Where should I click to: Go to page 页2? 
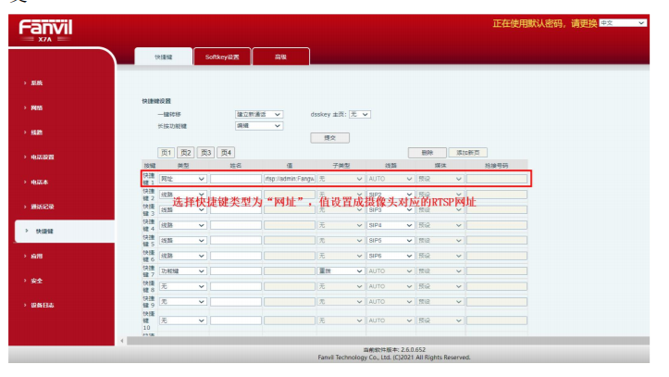click(x=186, y=153)
